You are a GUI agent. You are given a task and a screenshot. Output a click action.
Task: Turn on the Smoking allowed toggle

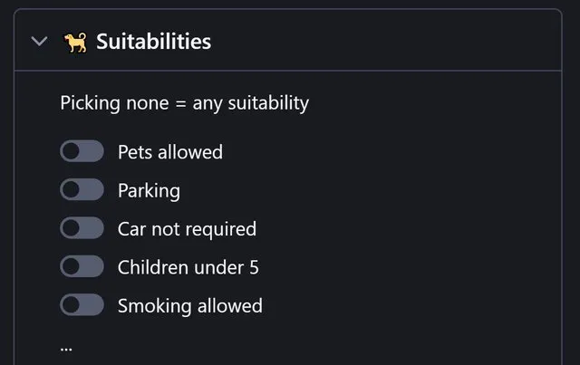(x=82, y=304)
